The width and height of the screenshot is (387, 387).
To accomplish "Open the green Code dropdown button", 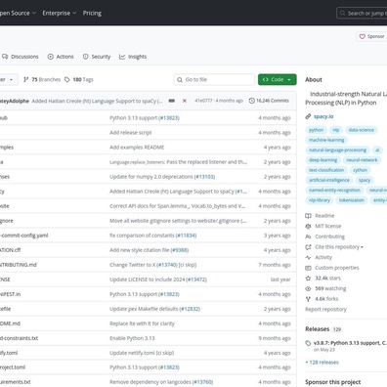I will pyautogui.click(x=278, y=79).
